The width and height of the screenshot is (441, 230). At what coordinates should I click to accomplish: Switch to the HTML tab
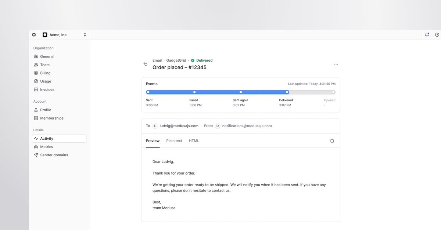click(x=194, y=141)
